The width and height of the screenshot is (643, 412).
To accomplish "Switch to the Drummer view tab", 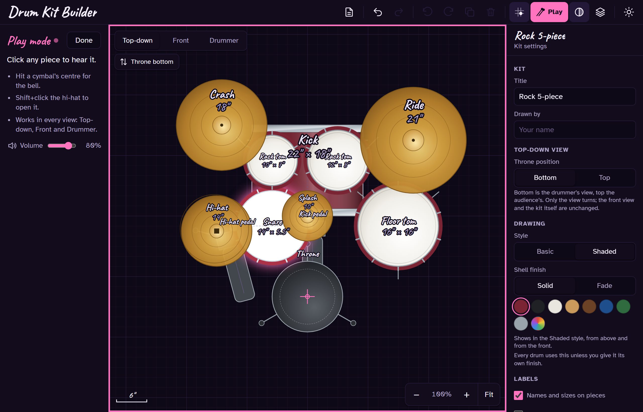I will click(x=224, y=40).
